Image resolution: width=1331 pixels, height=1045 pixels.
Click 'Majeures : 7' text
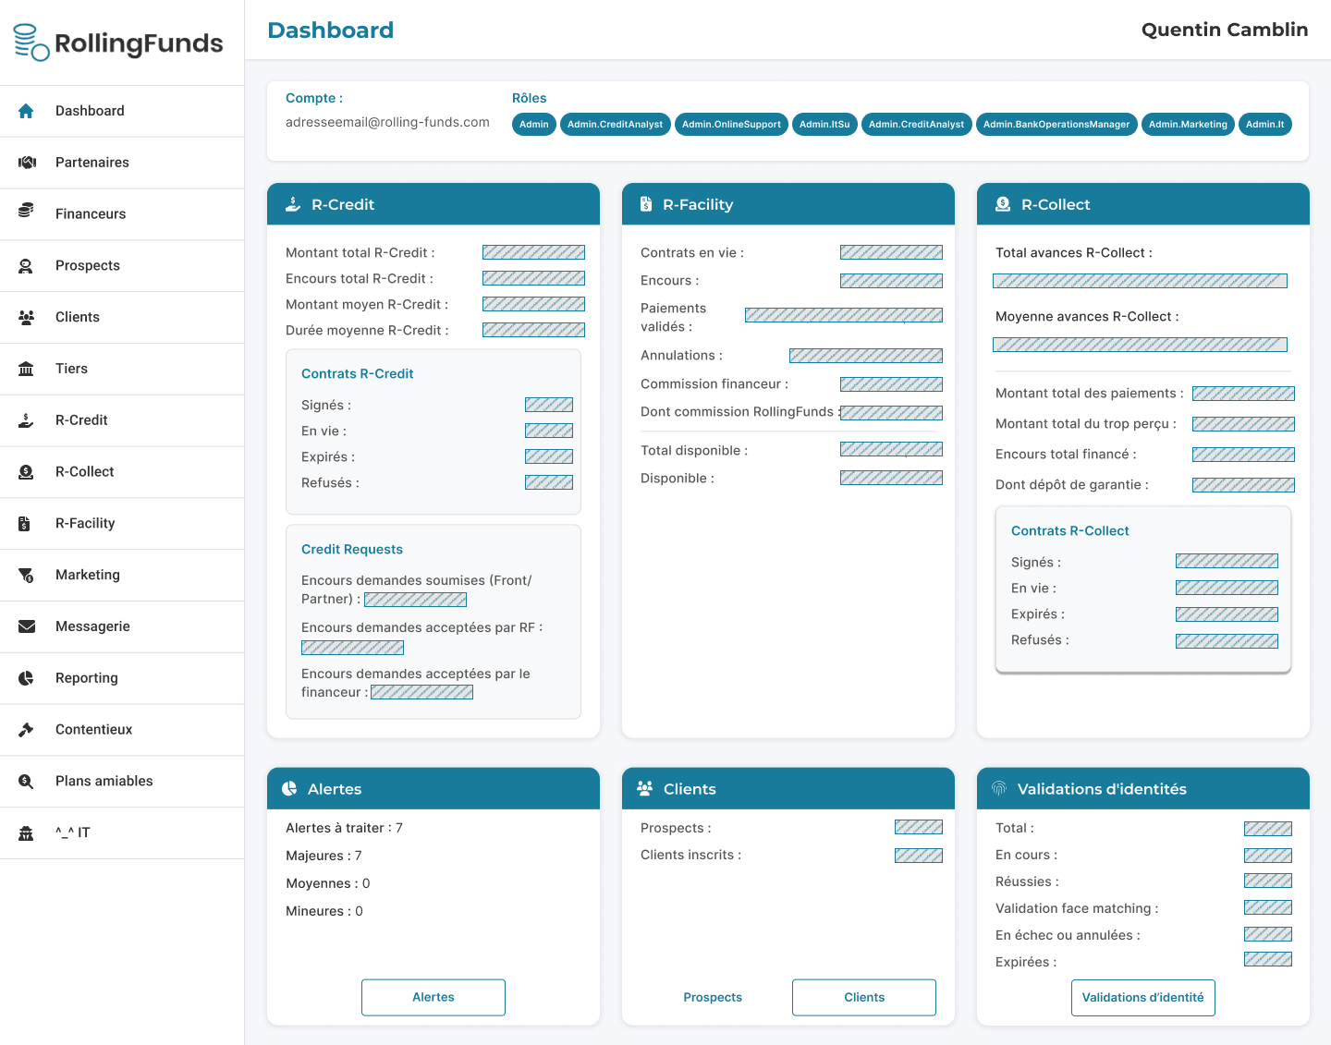(324, 856)
